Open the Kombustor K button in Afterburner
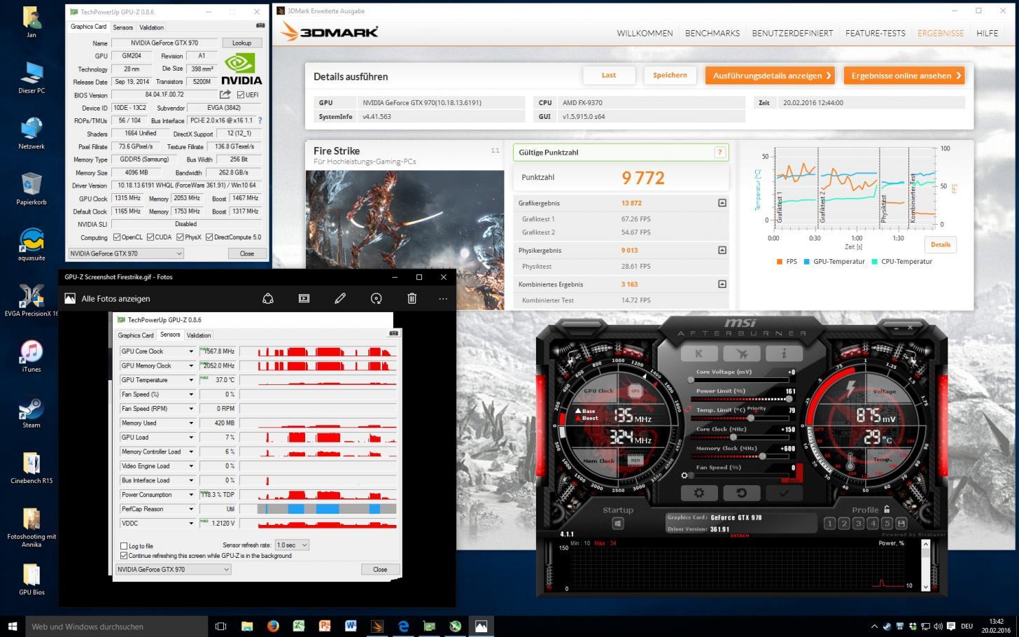 (x=698, y=353)
